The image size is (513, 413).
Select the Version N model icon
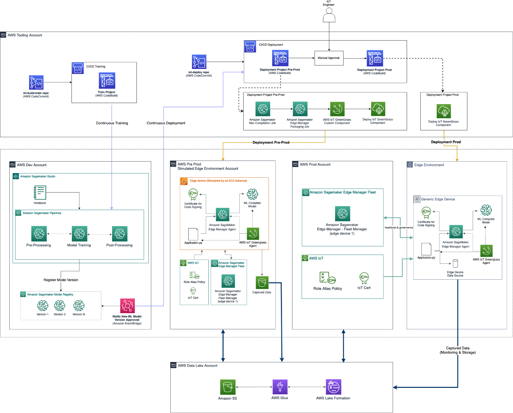pyautogui.click(x=79, y=306)
